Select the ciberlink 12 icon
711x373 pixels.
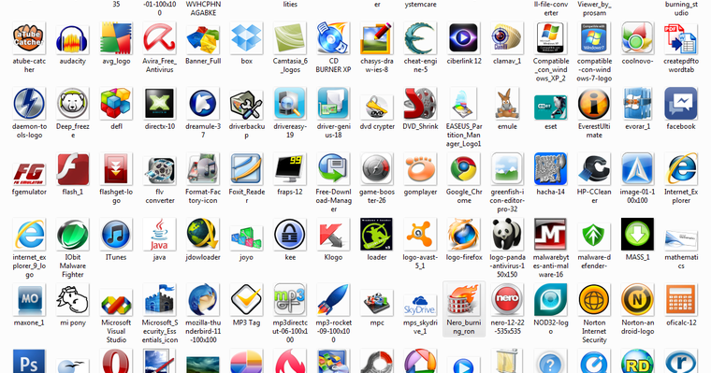[464, 38]
